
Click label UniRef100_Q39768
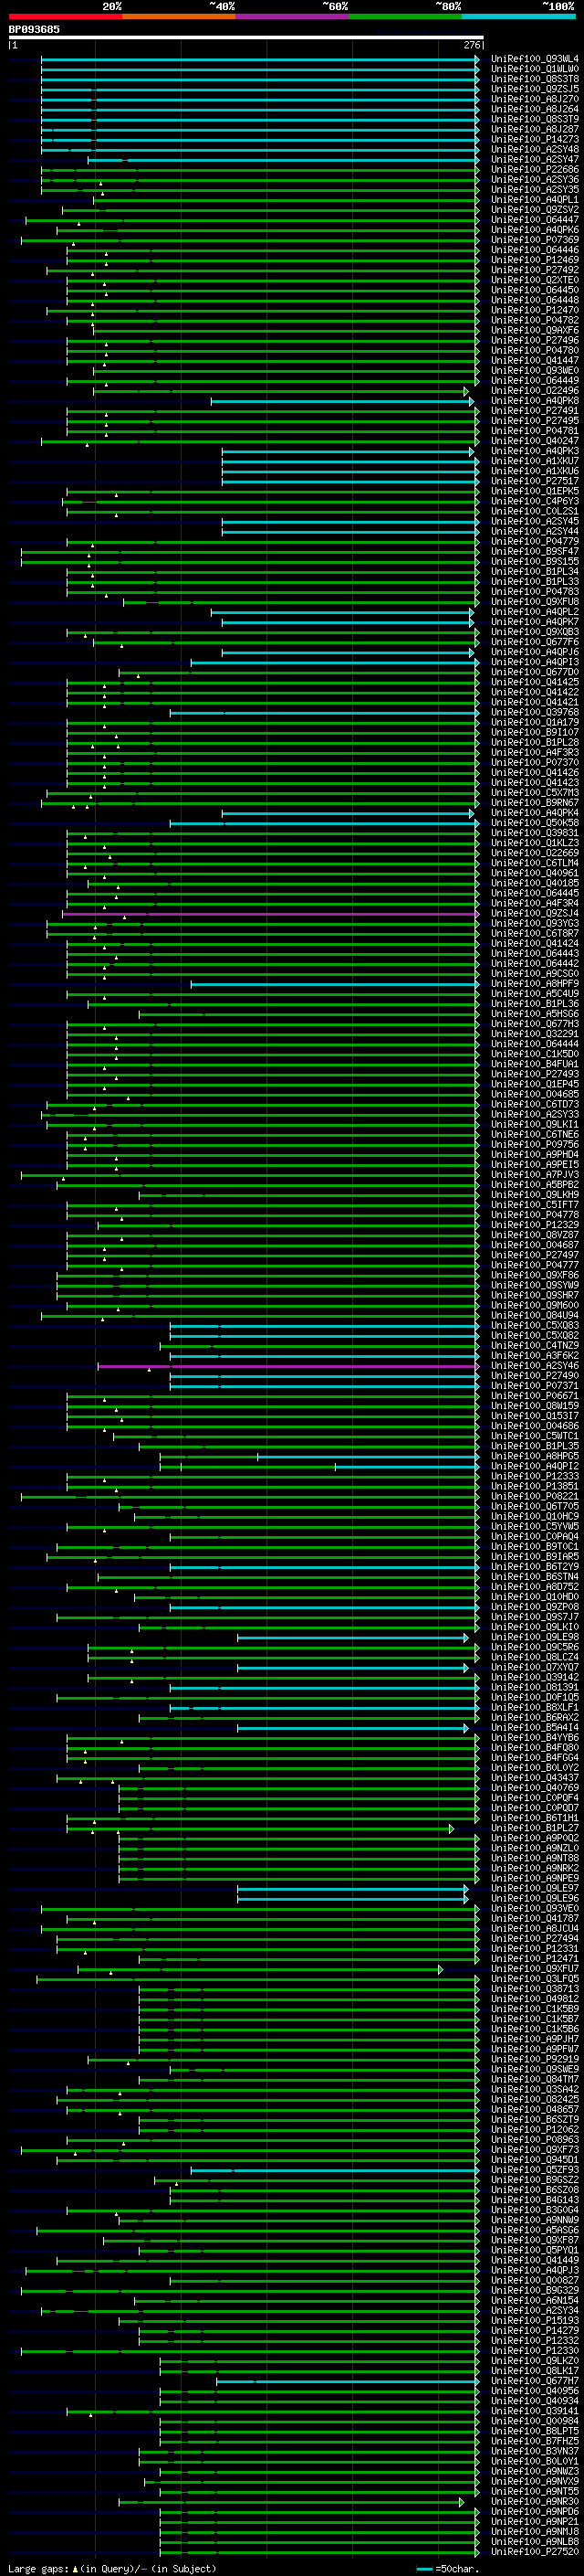pos(535,712)
